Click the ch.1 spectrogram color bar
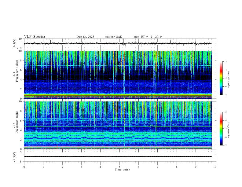 point(221,78)
